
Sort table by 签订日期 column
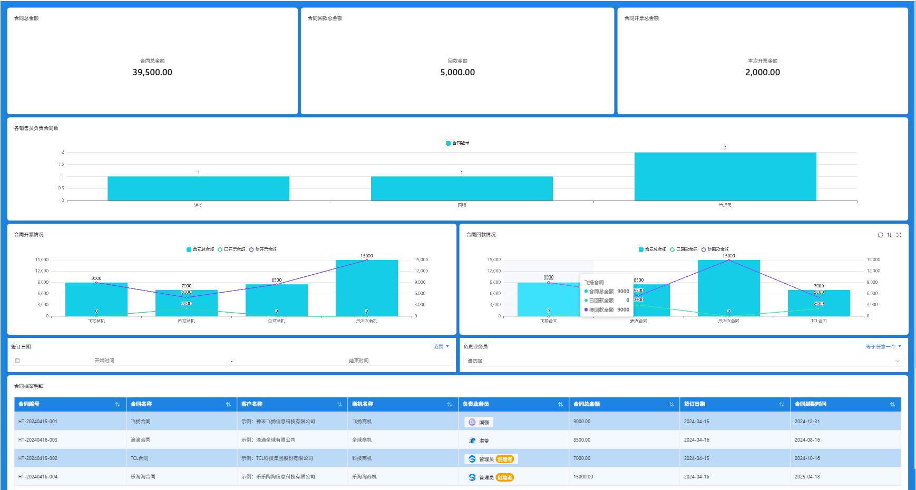pos(782,405)
